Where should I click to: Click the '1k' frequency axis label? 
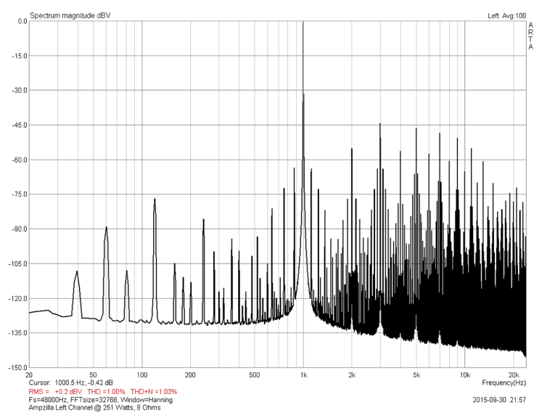coord(303,375)
